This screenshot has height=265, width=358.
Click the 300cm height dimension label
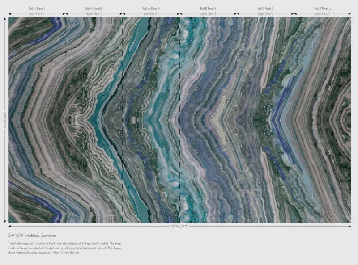click(5, 120)
